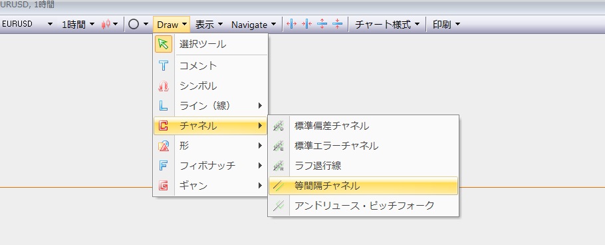This screenshot has height=245, width=605.
Task: Click the Draw menu
Action: click(172, 25)
